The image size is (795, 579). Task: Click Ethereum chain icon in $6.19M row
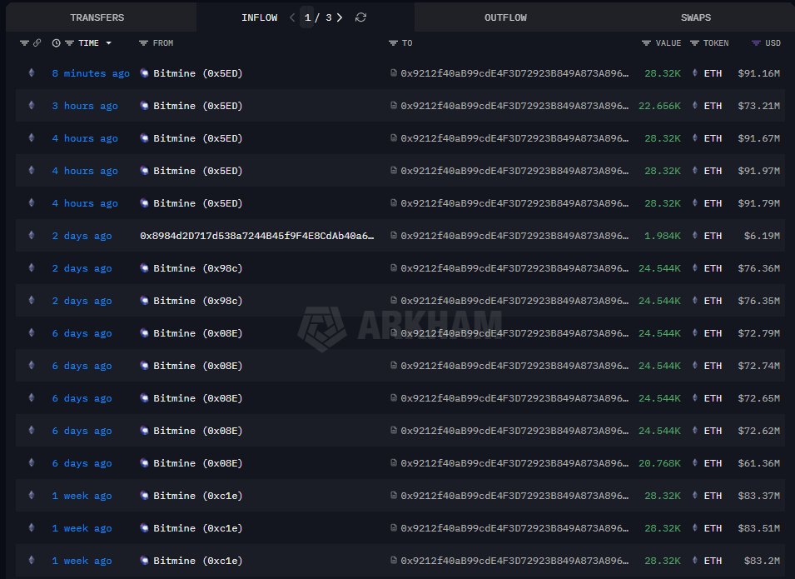pos(32,235)
